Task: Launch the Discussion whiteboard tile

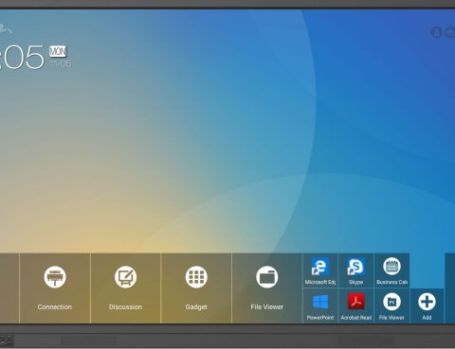Action: coord(125,288)
